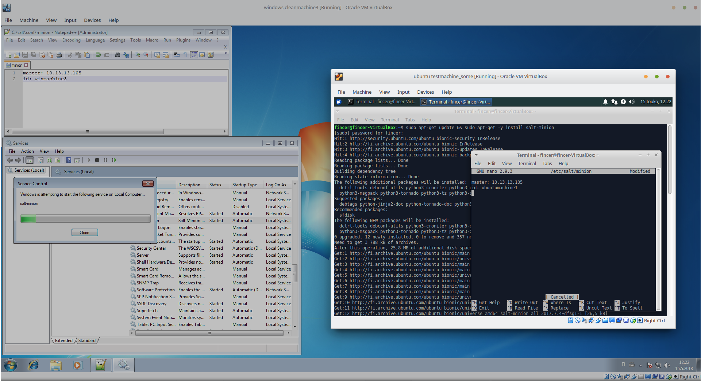Click Start Service play button
The height and width of the screenshot is (381, 701).
click(x=89, y=160)
